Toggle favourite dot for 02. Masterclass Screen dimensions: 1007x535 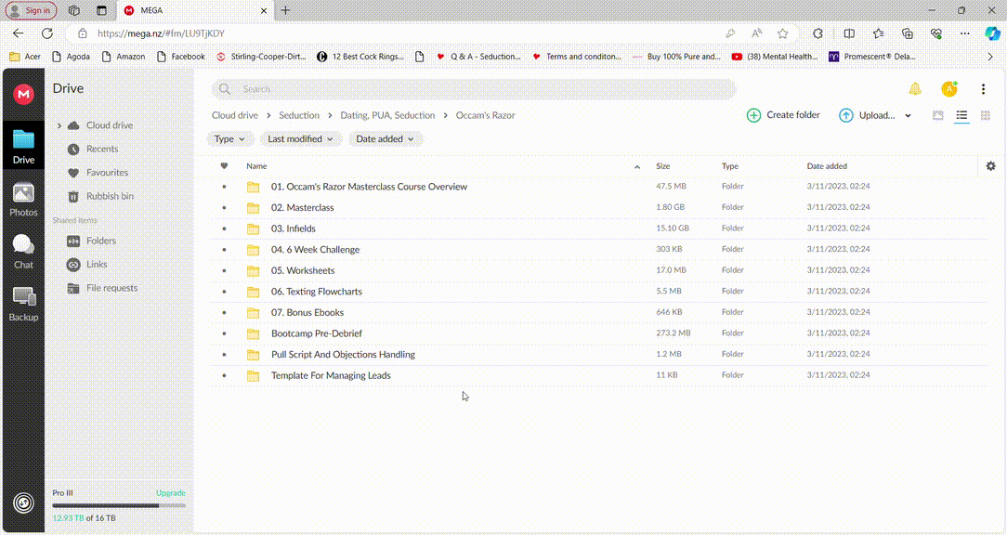tap(224, 207)
